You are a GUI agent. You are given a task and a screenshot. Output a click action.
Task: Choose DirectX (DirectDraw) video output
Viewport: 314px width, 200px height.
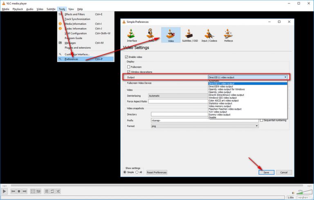248,95
